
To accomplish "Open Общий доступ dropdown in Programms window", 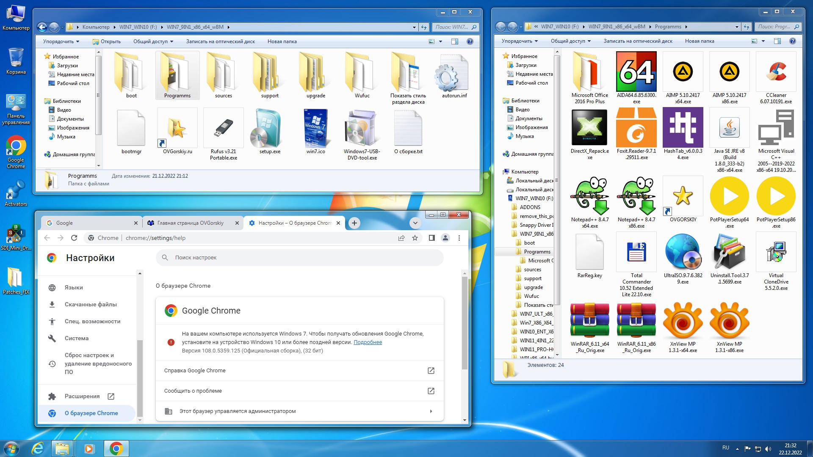I will point(570,41).
